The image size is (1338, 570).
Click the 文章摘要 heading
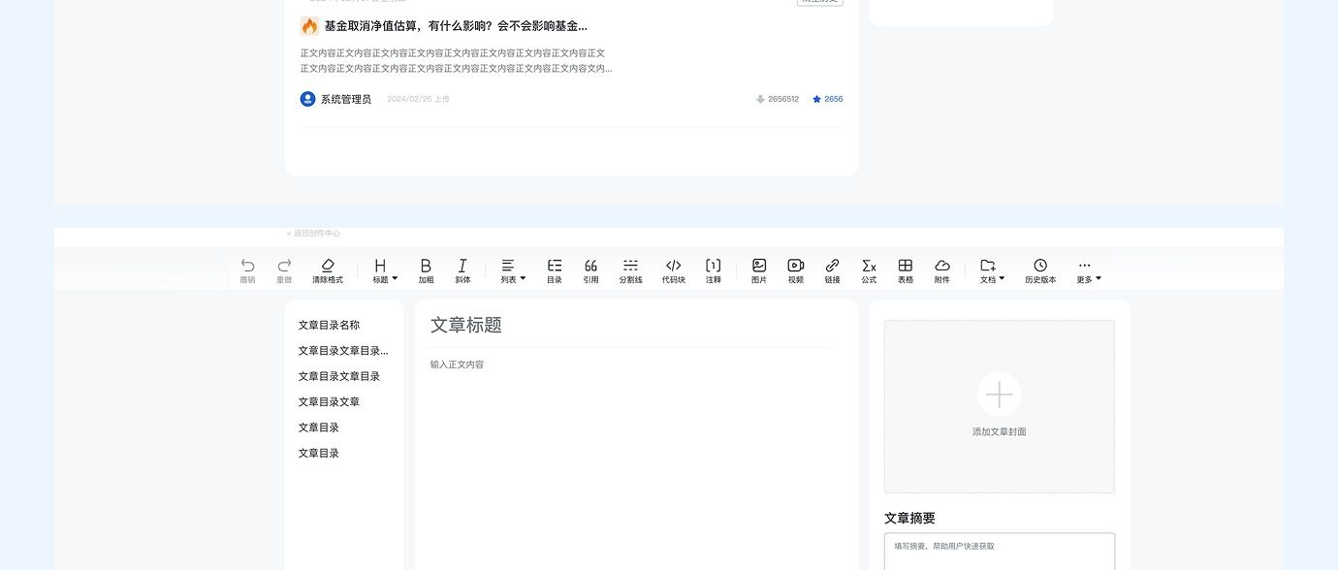tap(909, 519)
